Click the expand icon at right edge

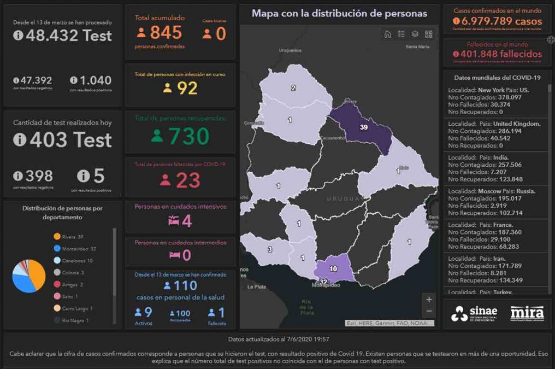click(x=551, y=39)
